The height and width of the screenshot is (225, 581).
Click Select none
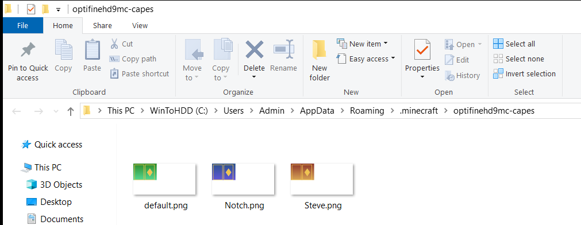tap(518, 59)
